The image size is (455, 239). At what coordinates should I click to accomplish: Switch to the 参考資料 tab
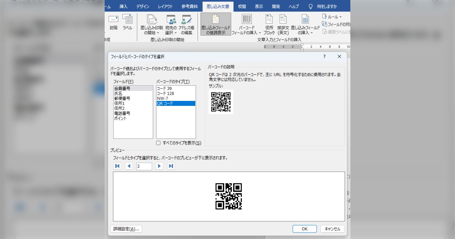[x=189, y=6]
